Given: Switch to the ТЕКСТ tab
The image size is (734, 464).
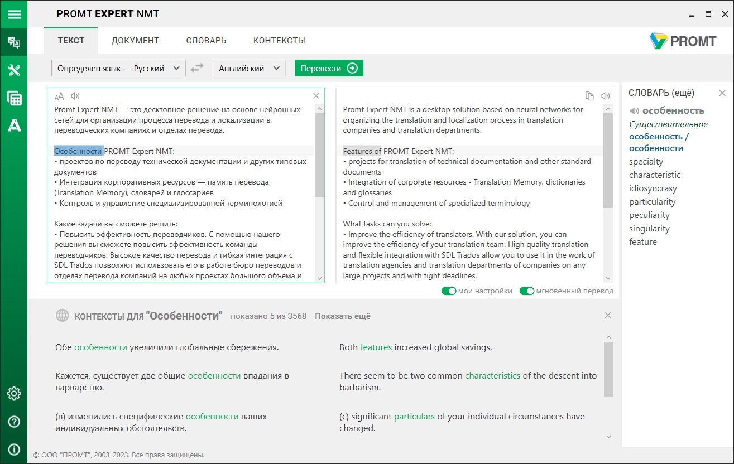Looking at the screenshot, I should (x=71, y=41).
